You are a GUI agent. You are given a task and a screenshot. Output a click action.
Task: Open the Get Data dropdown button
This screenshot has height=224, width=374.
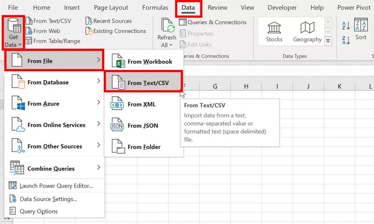pyautogui.click(x=13, y=33)
